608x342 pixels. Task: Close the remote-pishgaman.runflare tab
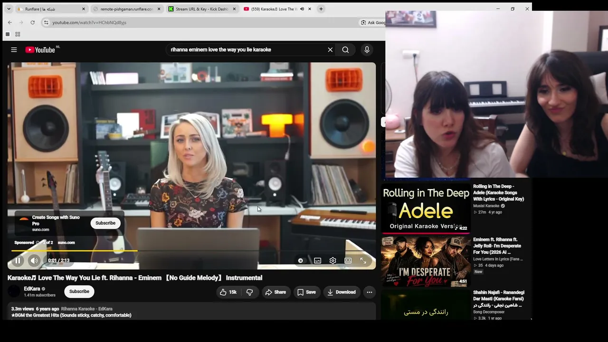pyautogui.click(x=159, y=9)
